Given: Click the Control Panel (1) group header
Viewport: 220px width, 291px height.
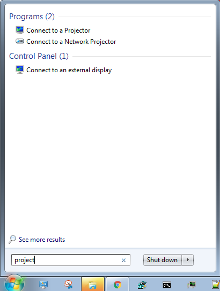Looking at the screenshot, I should [x=39, y=56].
